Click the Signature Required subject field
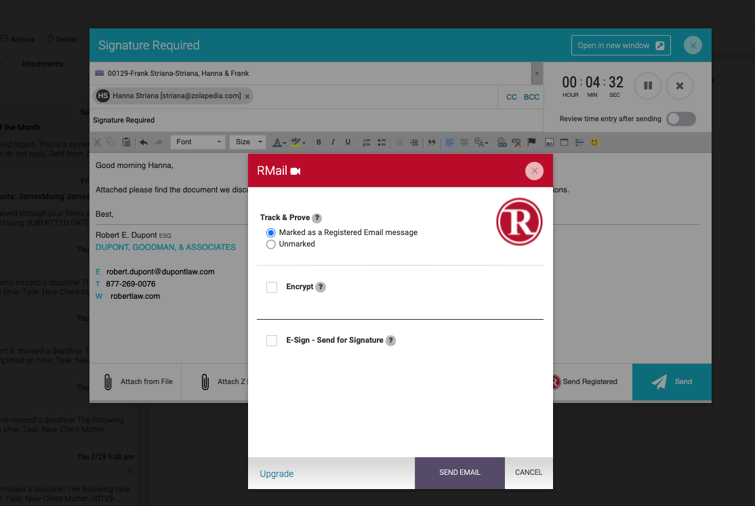The width and height of the screenshot is (755, 506). pyautogui.click(x=318, y=121)
